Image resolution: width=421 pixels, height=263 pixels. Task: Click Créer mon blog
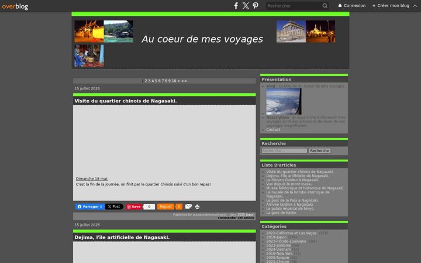coord(391,6)
